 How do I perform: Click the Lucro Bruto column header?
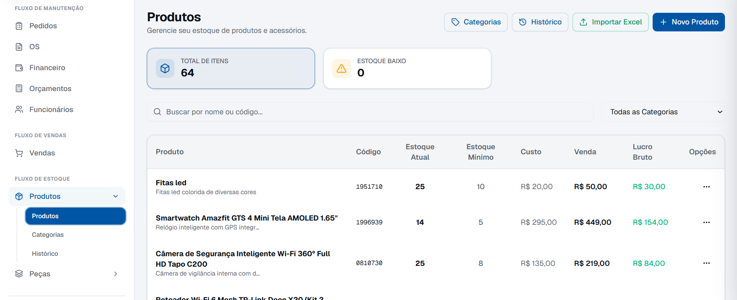[643, 152]
